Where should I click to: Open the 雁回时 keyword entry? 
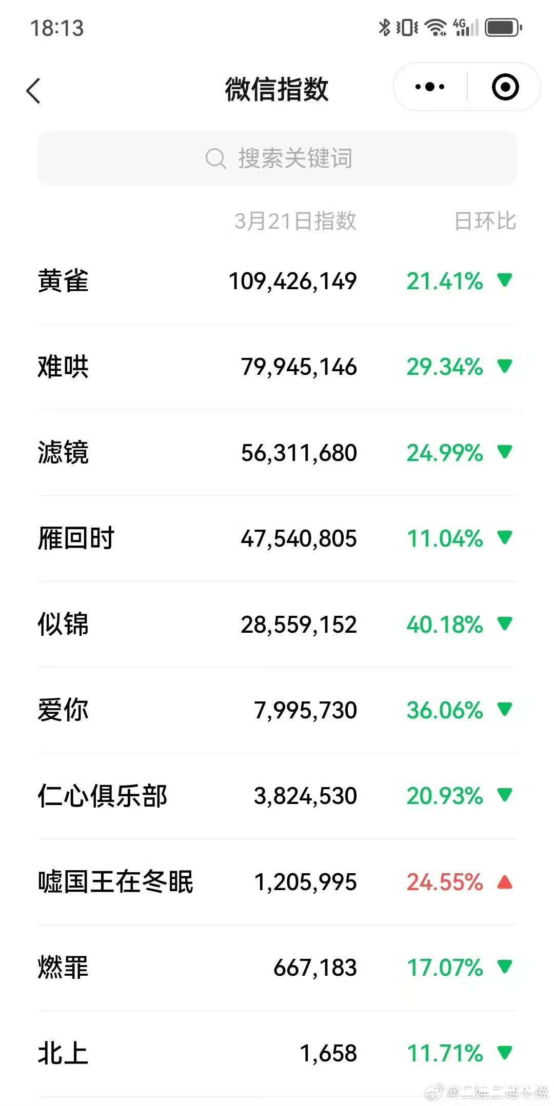[x=76, y=538]
